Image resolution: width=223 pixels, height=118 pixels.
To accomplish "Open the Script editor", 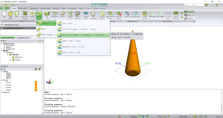I will (102, 15).
